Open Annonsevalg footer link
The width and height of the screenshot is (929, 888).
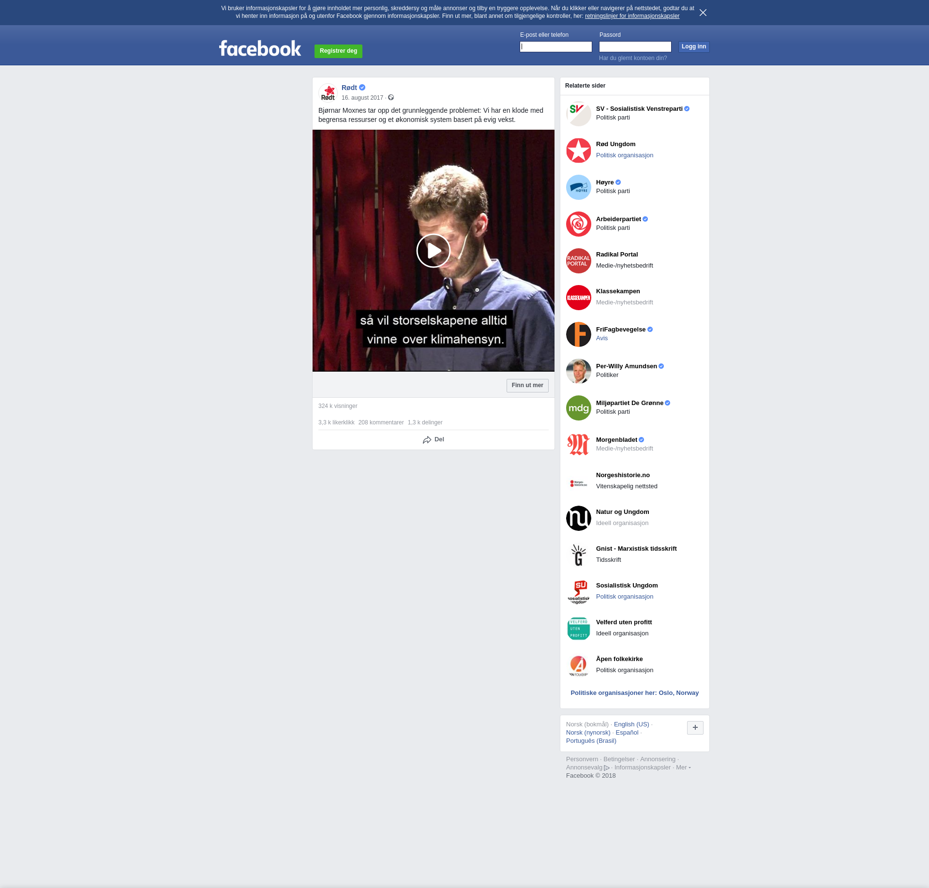587,768
